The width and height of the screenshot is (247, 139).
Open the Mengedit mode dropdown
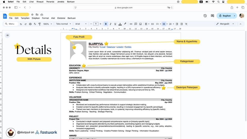[x=225, y=24]
